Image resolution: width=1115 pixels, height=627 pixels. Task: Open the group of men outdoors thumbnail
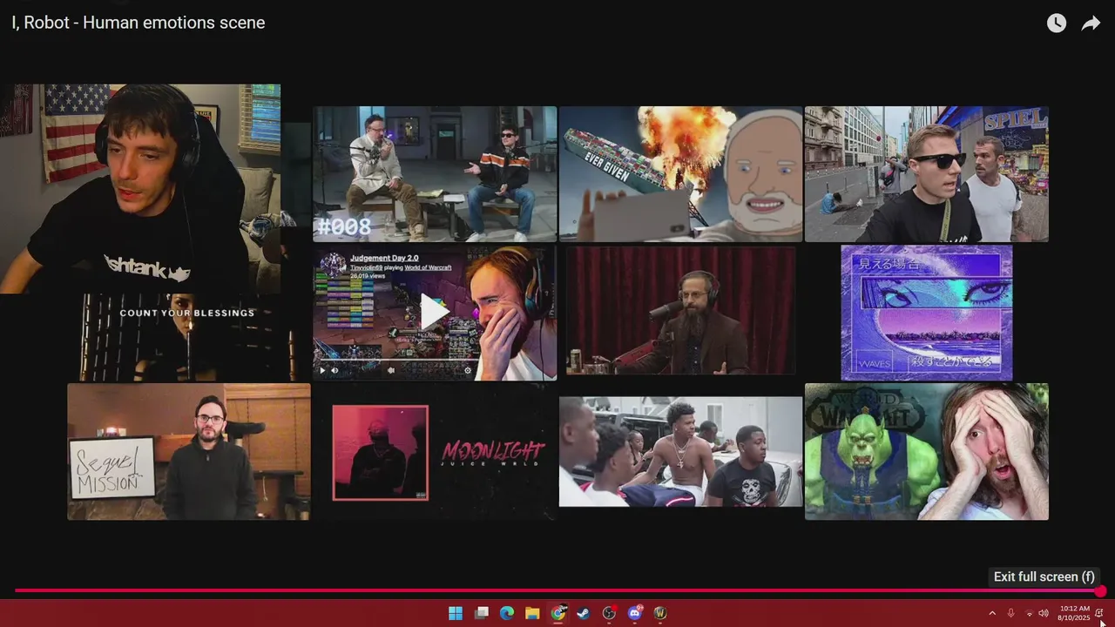click(x=680, y=452)
